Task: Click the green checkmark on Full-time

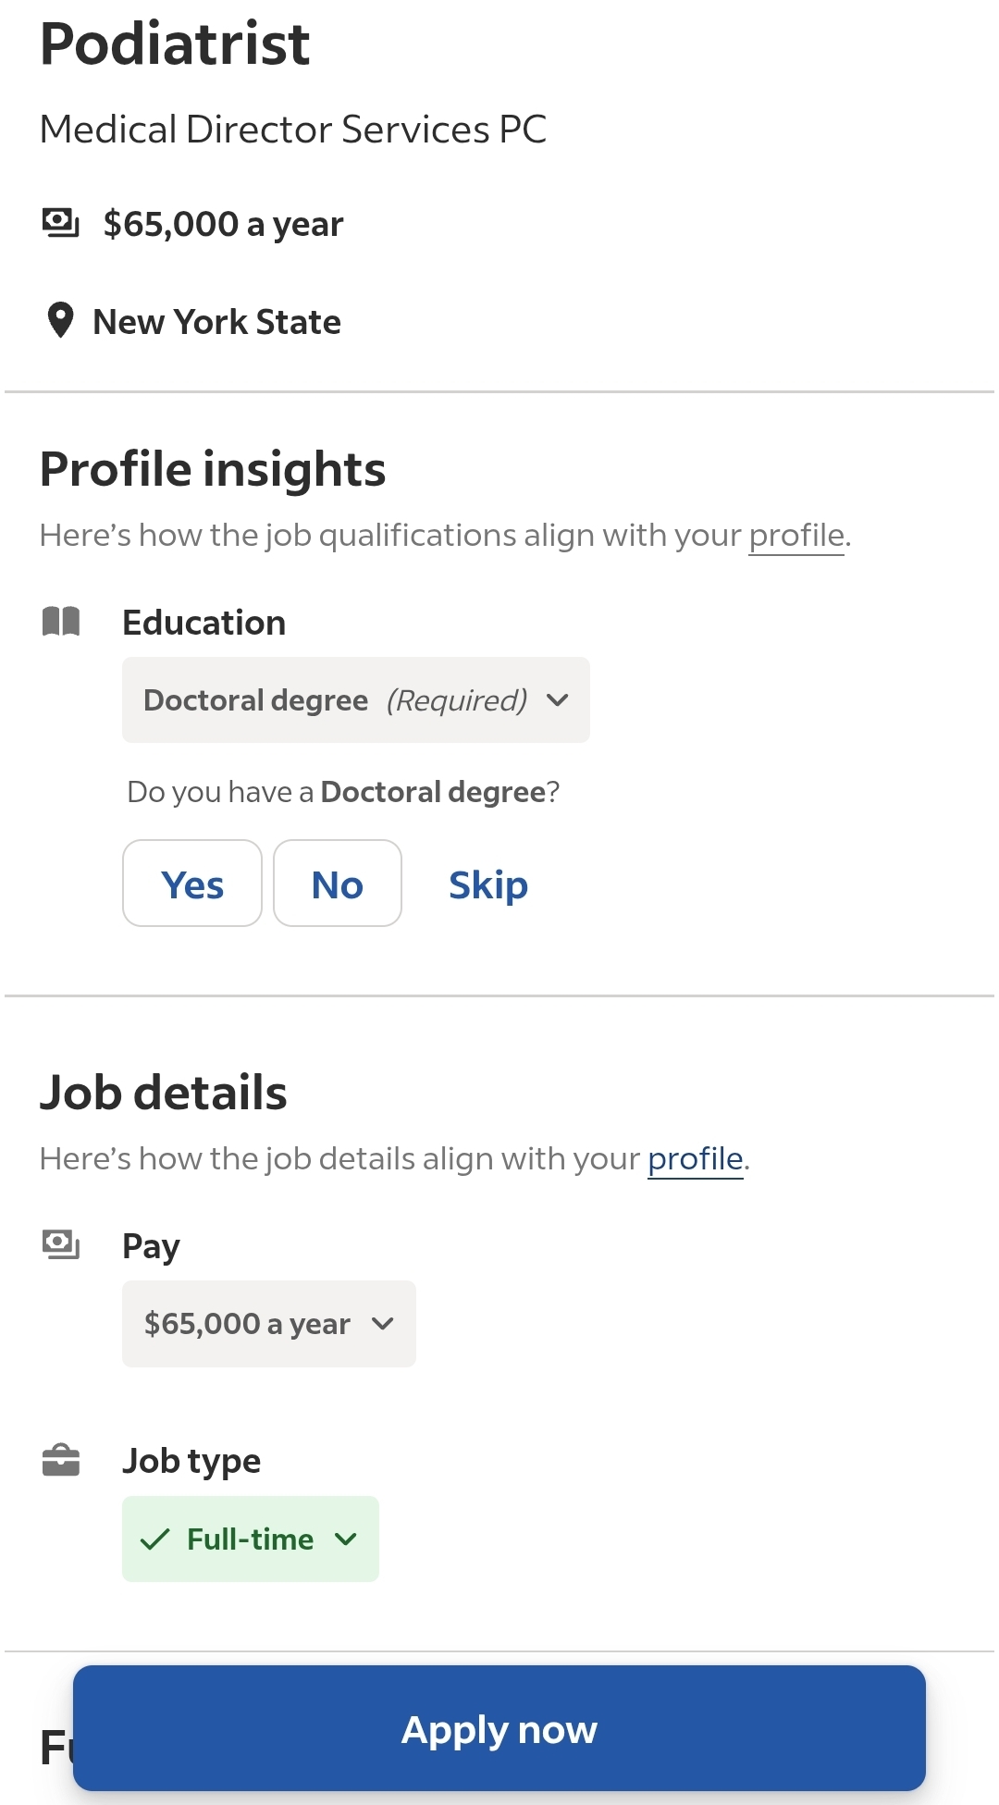Action: [154, 1539]
